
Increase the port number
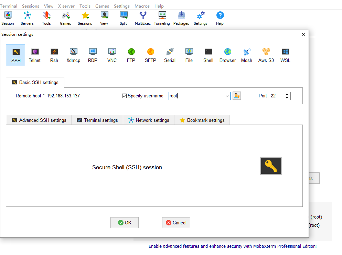[x=287, y=94]
